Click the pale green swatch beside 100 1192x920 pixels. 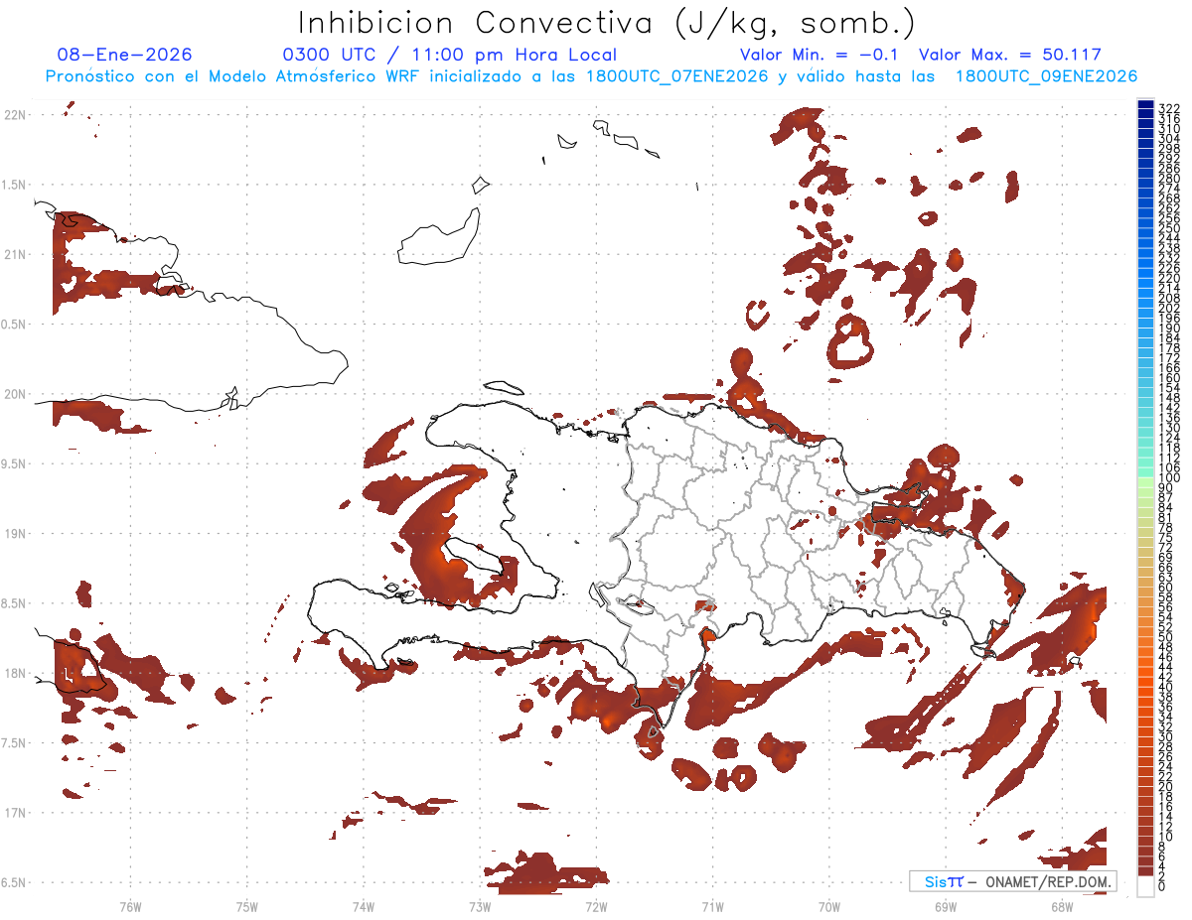(x=1145, y=480)
